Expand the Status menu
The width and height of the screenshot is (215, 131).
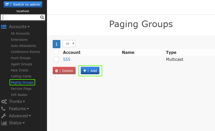(x=17, y=123)
